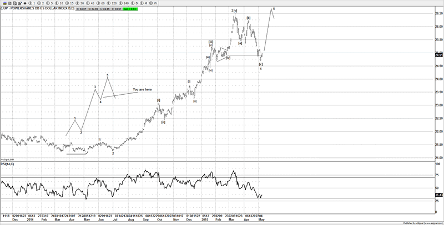
Task: Click the 25.50 price axis label
Action: pyautogui.click(x=439, y=39)
